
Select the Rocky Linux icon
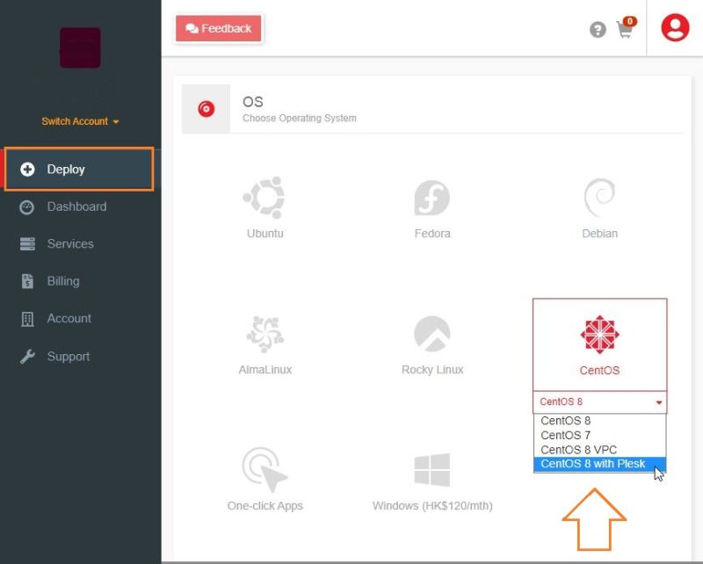pyautogui.click(x=432, y=334)
